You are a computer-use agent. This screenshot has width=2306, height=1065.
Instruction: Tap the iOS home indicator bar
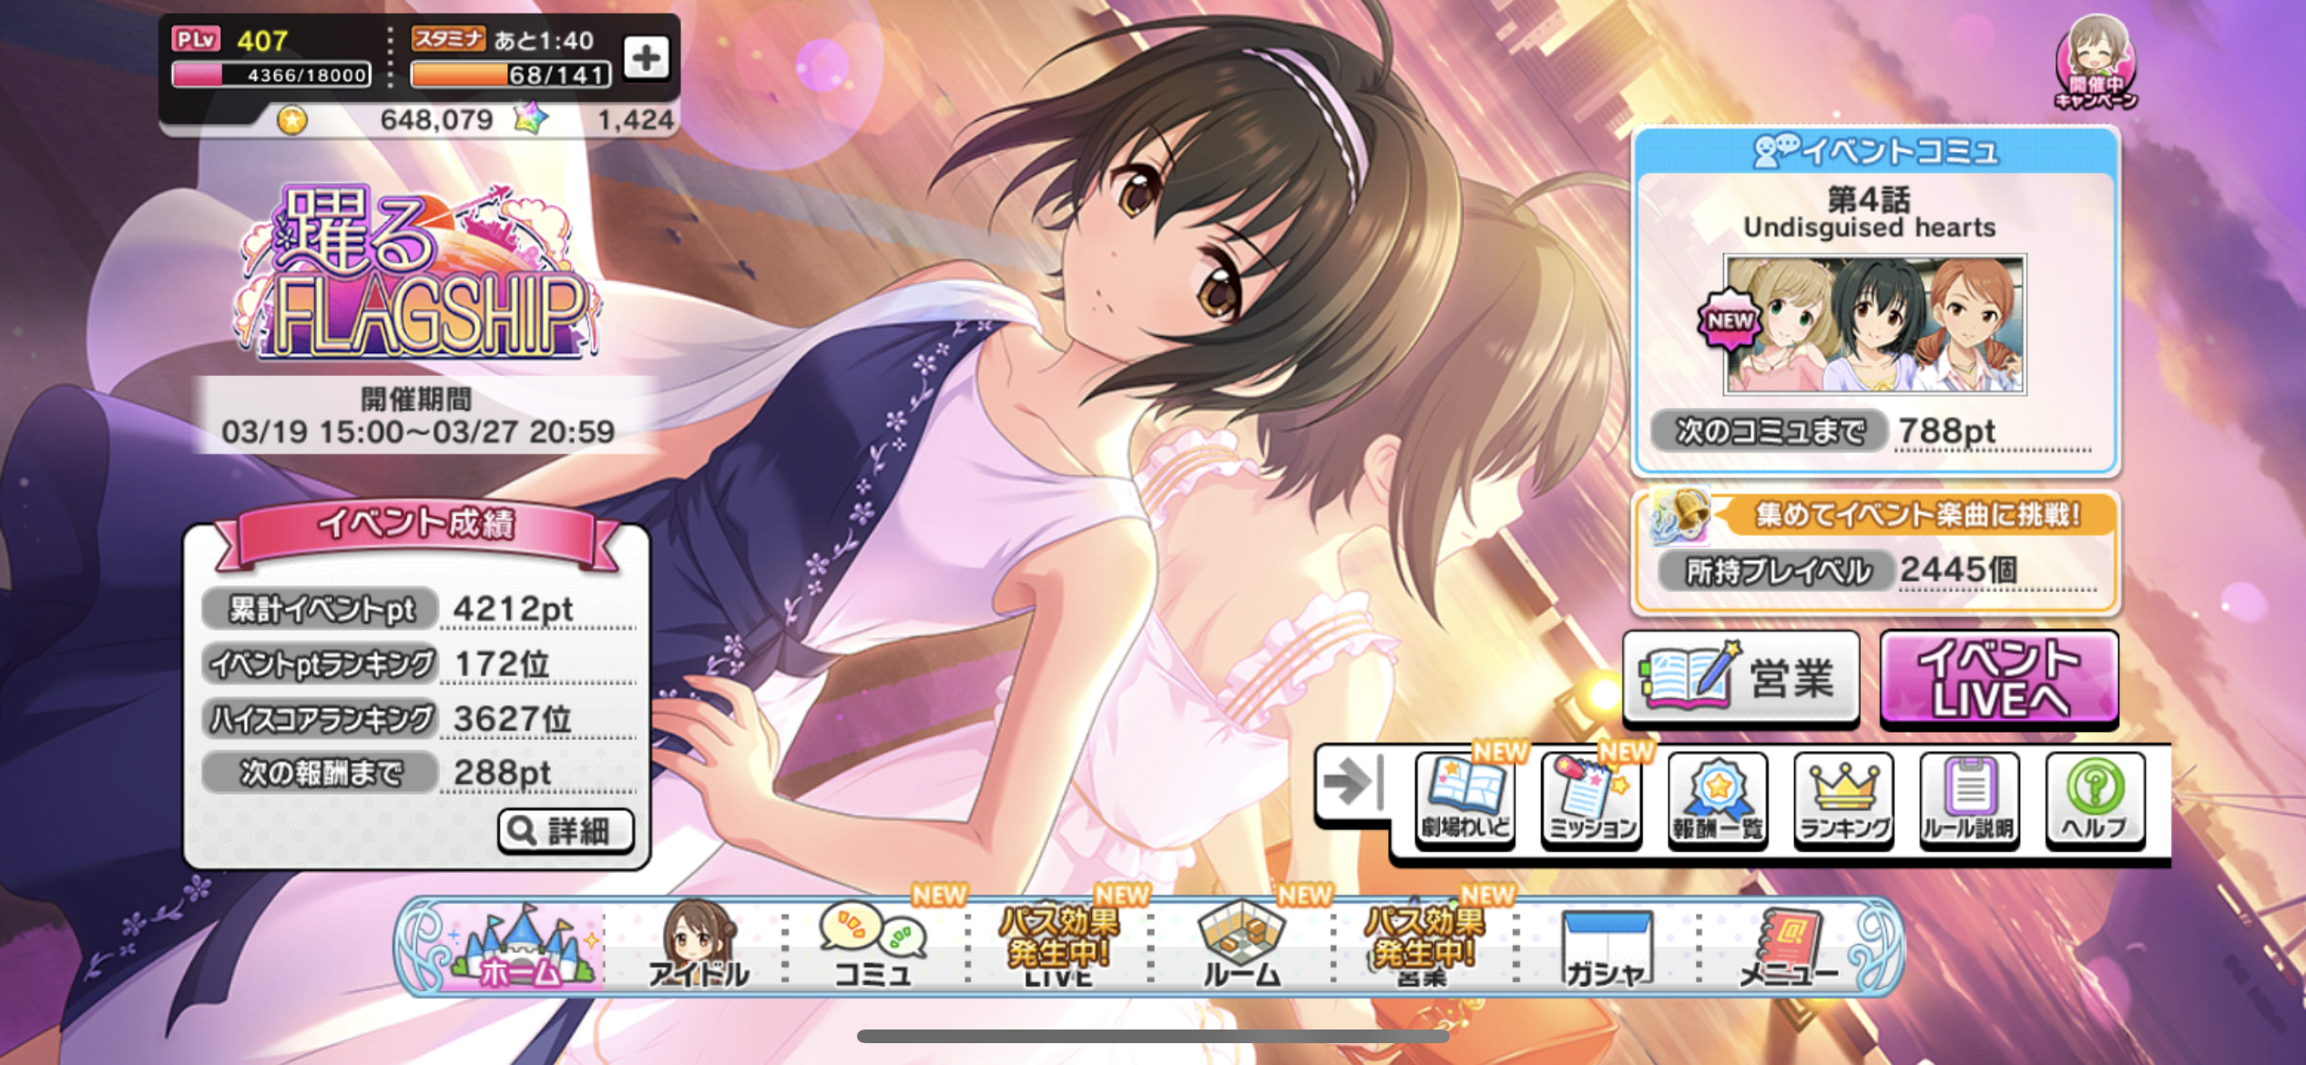click(1153, 1036)
